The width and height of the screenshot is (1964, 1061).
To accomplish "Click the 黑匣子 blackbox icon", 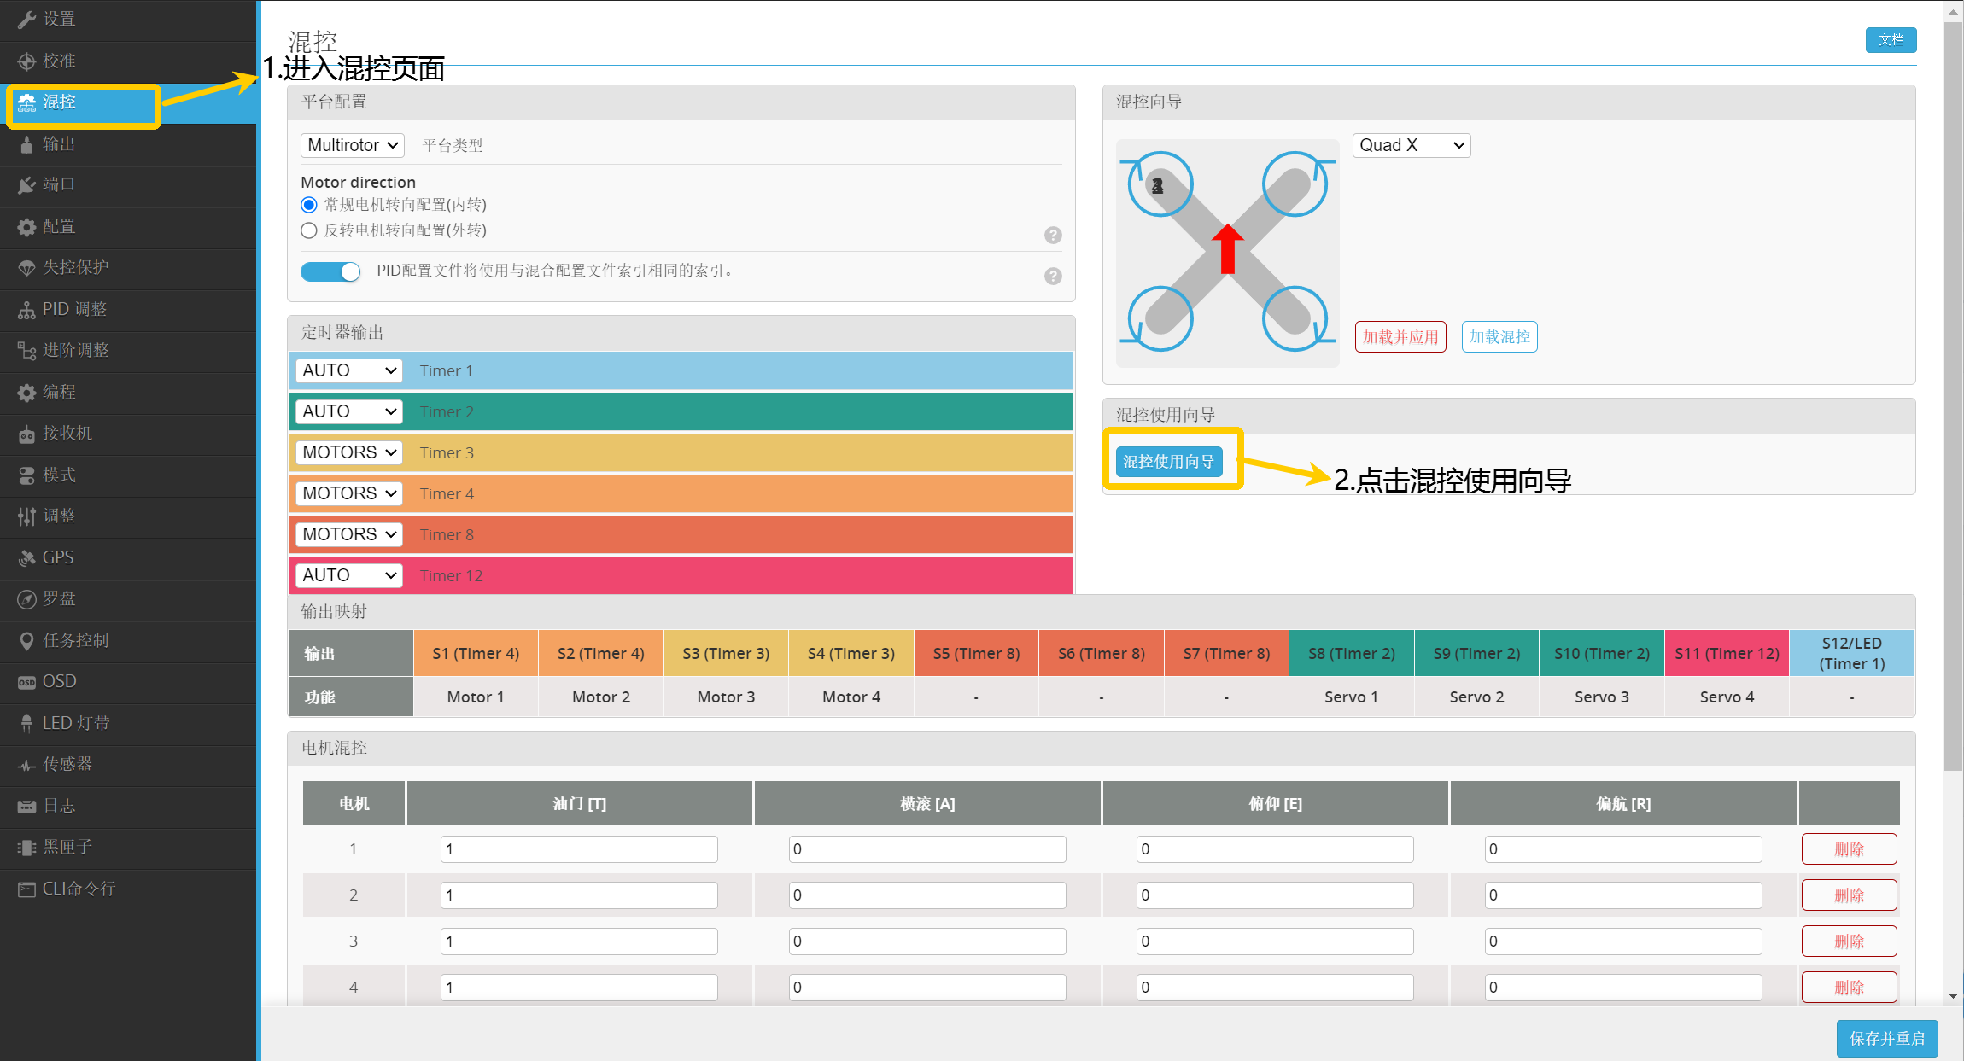I will (26, 848).
